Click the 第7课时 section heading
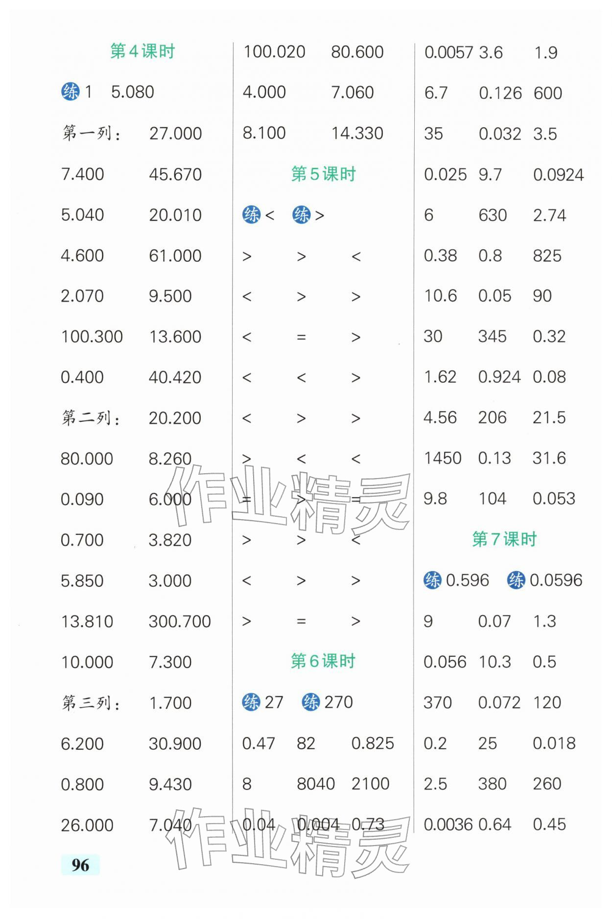 (504, 539)
